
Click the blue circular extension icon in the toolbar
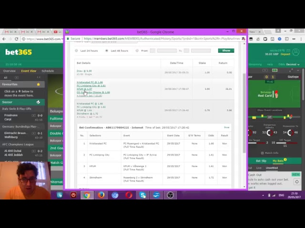[x=280, y=39]
